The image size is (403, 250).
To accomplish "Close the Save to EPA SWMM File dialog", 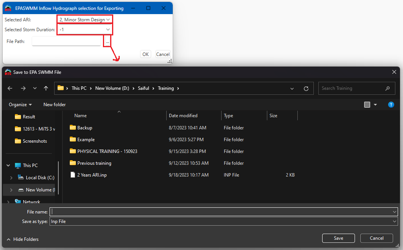I will click(x=394, y=72).
